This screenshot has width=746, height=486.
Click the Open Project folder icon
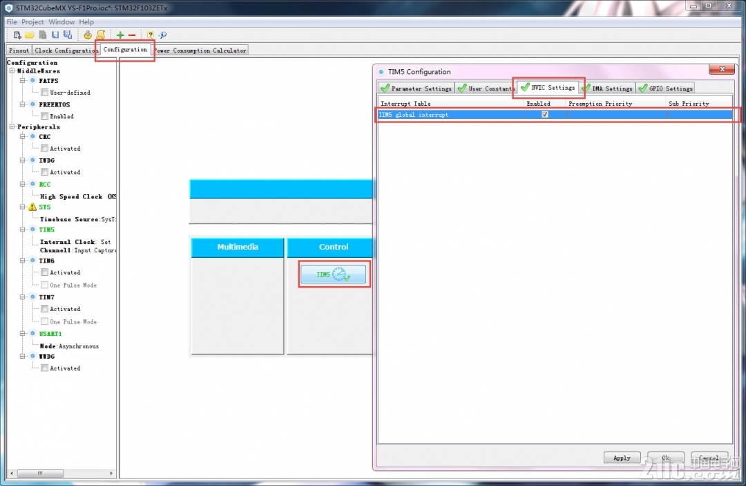pyautogui.click(x=30, y=35)
